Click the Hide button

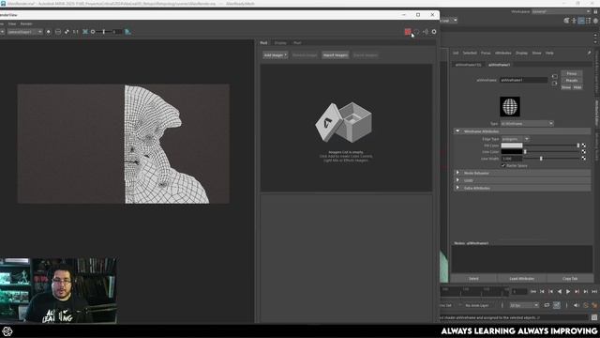tap(577, 87)
